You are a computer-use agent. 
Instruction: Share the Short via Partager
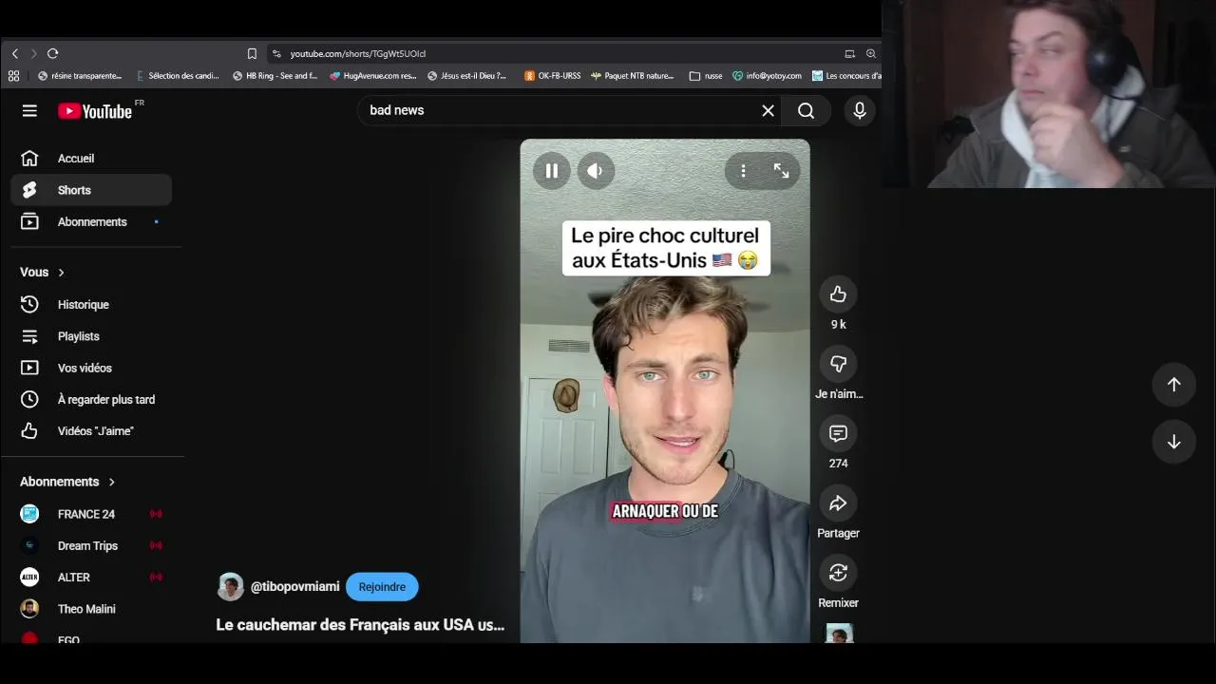click(838, 503)
